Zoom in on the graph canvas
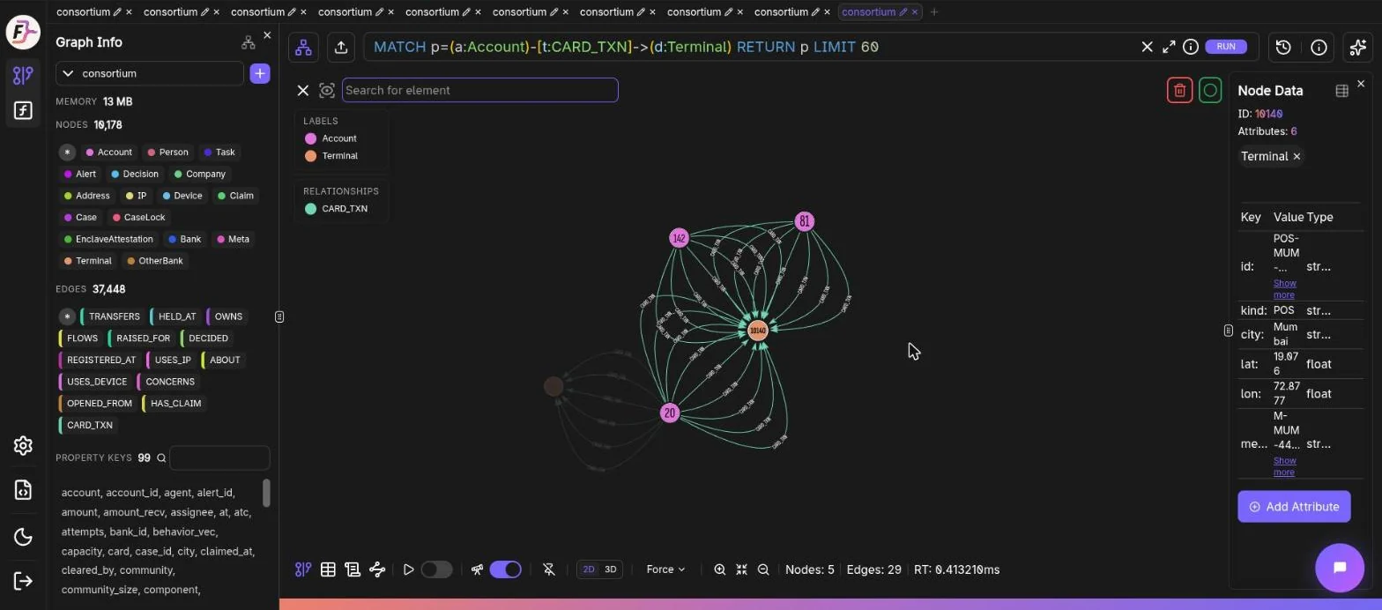1382x610 pixels. tap(720, 569)
